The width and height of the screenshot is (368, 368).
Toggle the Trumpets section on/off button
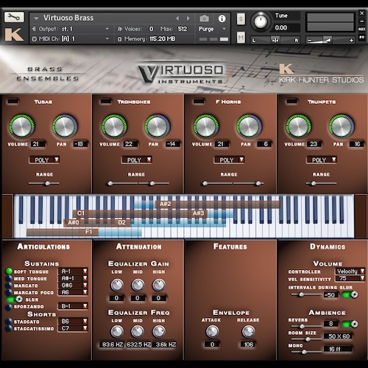[x=291, y=101]
